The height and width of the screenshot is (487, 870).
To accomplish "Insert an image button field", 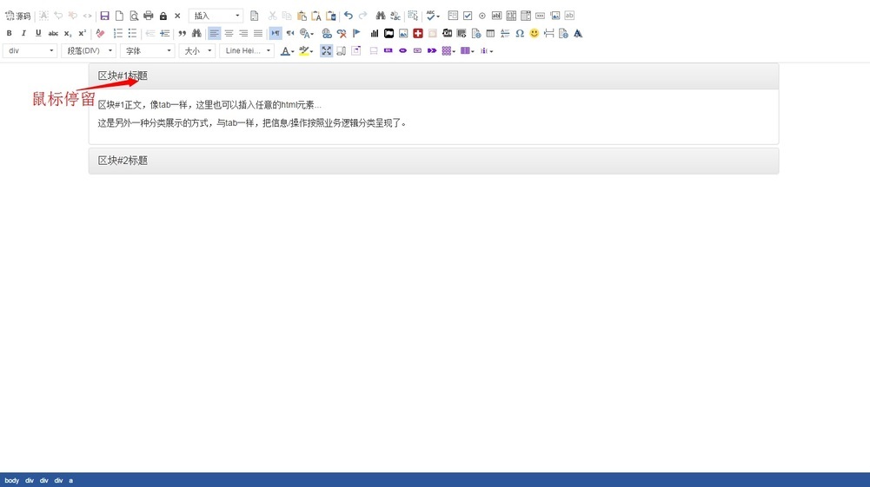I will pyautogui.click(x=555, y=16).
